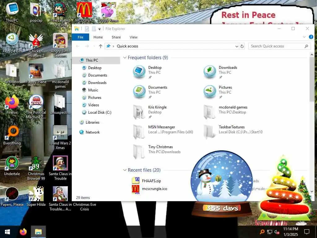Select This PC in navigation pane
317x238 pixels.
[x=96, y=60]
